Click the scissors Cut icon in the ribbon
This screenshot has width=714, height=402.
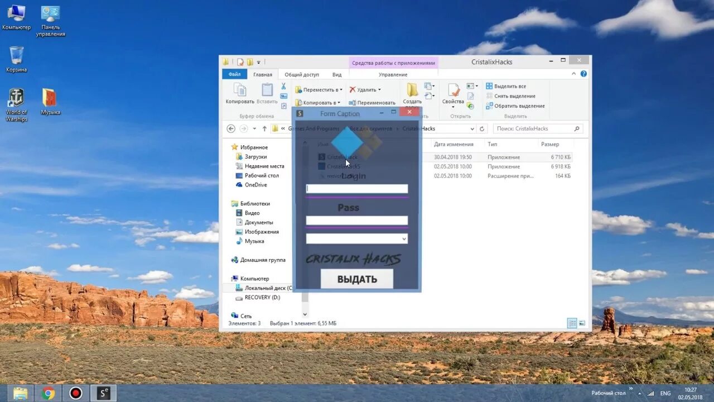(x=283, y=87)
